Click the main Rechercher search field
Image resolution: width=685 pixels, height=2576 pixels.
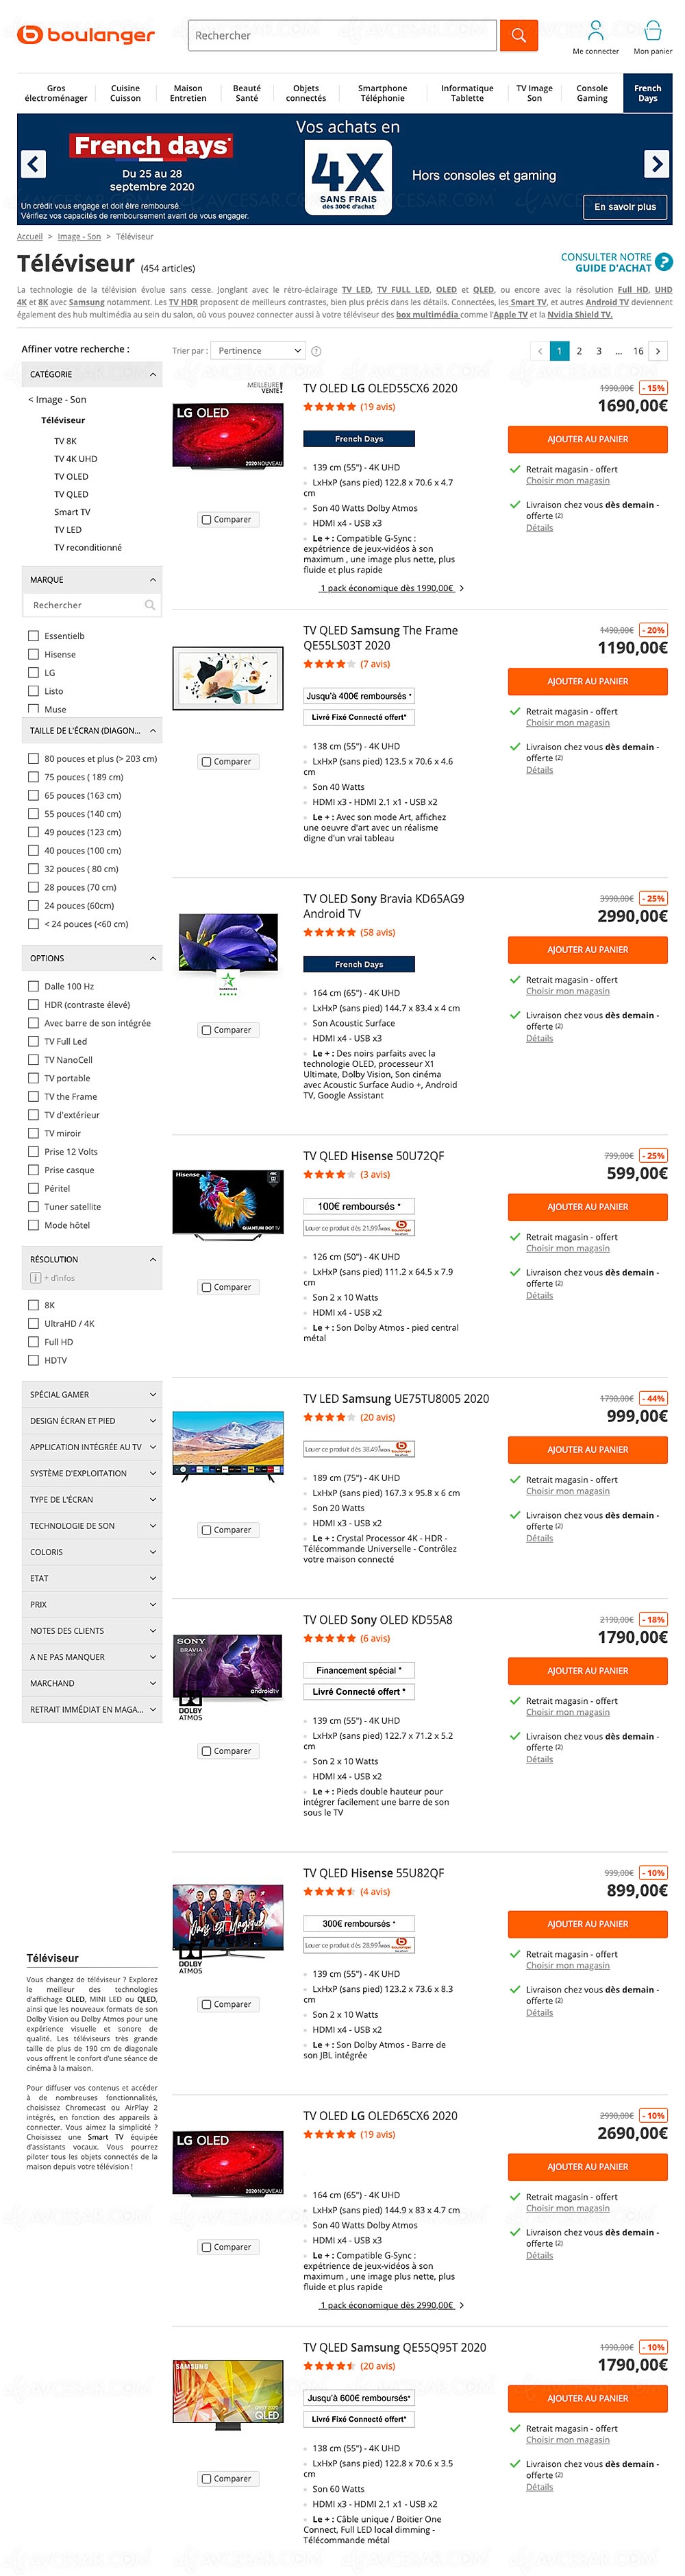(x=342, y=35)
